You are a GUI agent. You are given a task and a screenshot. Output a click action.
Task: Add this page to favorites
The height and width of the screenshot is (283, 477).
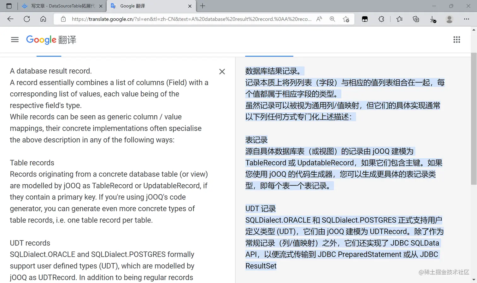click(346, 19)
